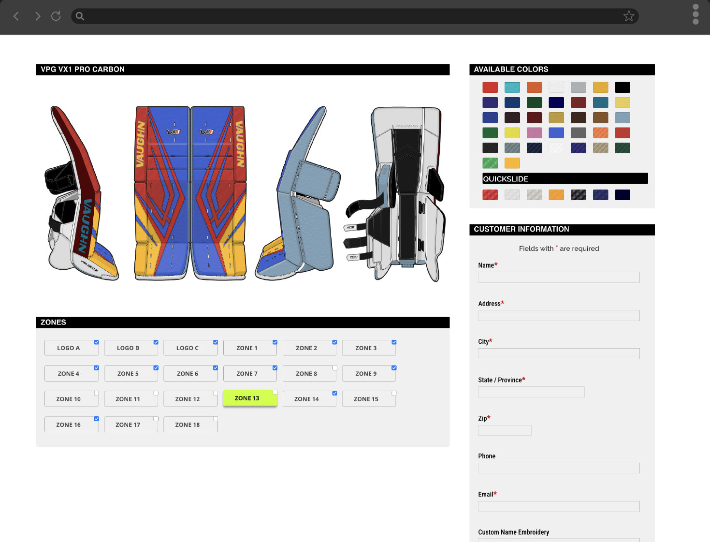Viewport: 710px width, 542px height.
Task: Click the bookmark star icon
Action: pyautogui.click(x=629, y=16)
